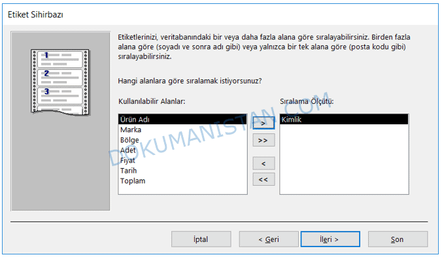Select Toplam in available fields list
442x259 pixels.
pos(182,181)
